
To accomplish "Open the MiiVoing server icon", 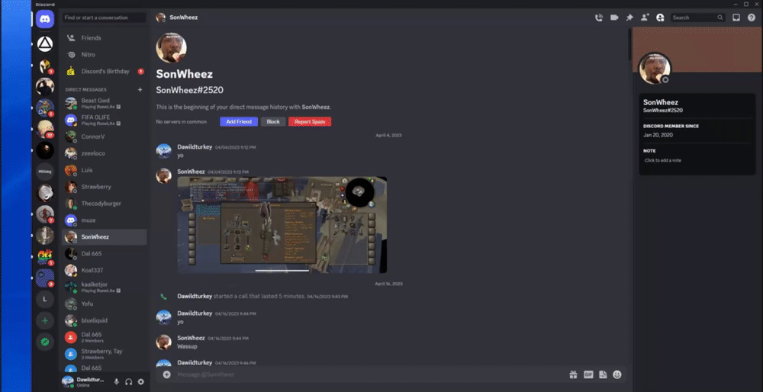I will click(x=45, y=172).
